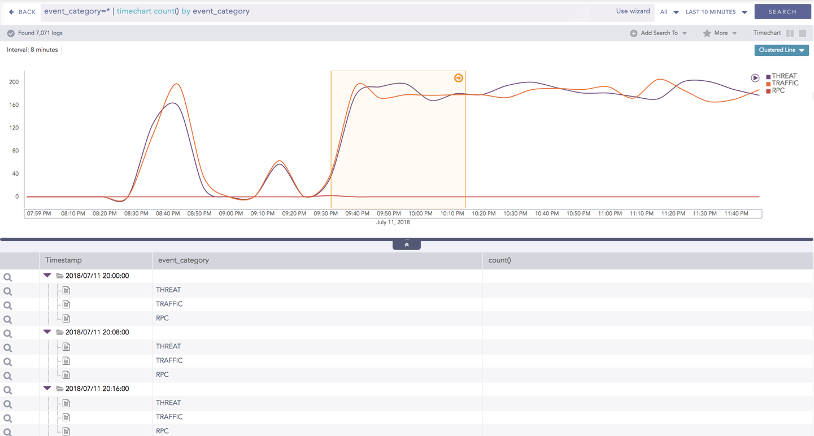
Task: Collapse the 2018/07/11 20:16:00 group
Action: coord(47,389)
